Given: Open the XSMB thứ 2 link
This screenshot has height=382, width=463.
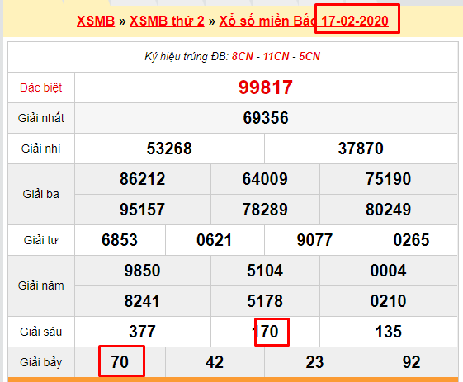Looking at the screenshot, I should pos(167,21).
